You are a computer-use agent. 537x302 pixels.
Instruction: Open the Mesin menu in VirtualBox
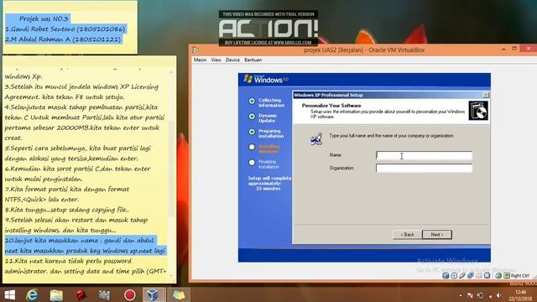pos(200,60)
